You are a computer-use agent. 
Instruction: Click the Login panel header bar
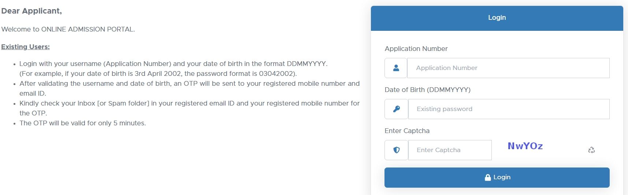coord(497,18)
